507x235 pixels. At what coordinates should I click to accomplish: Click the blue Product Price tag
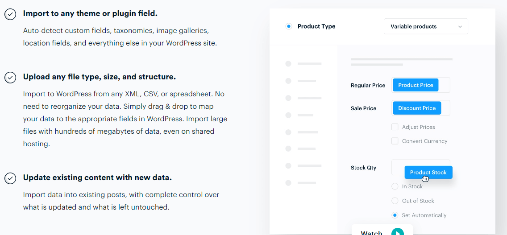coord(416,85)
